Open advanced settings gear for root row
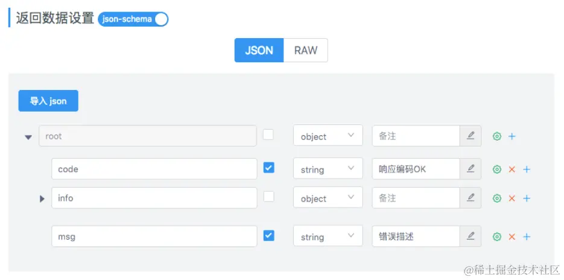The height and width of the screenshot is (280, 564). click(496, 136)
